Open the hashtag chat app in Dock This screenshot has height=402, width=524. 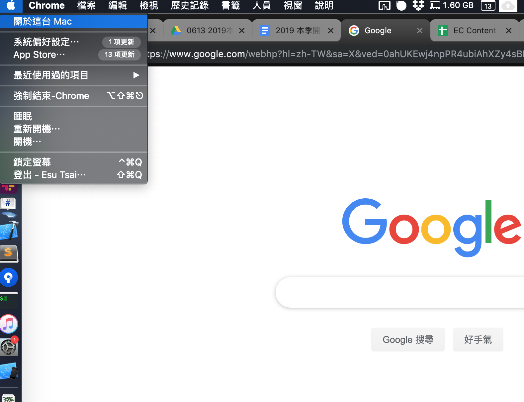click(8, 207)
